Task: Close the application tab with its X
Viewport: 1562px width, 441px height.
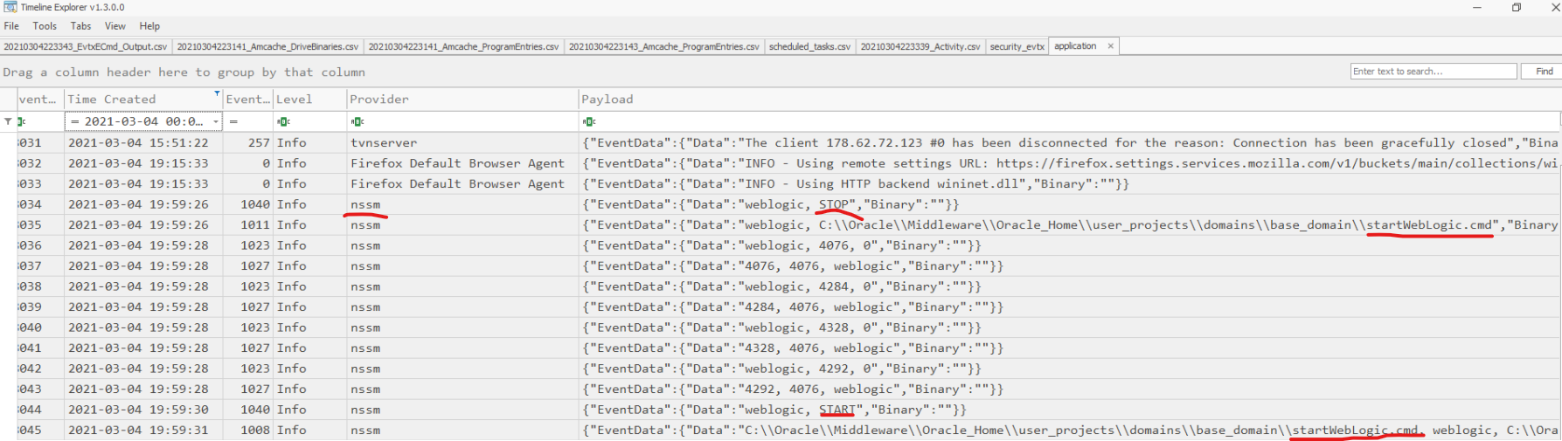Action: click(x=1111, y=46)
